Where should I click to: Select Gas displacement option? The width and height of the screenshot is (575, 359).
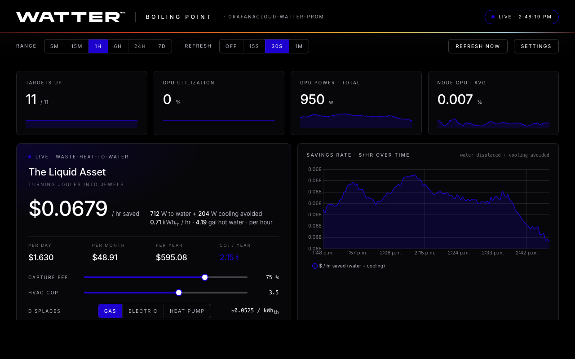click(110, 311)
